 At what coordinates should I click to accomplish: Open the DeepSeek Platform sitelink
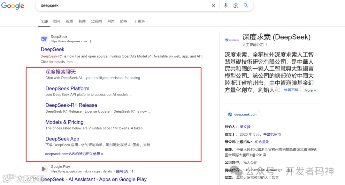point(67,89)
